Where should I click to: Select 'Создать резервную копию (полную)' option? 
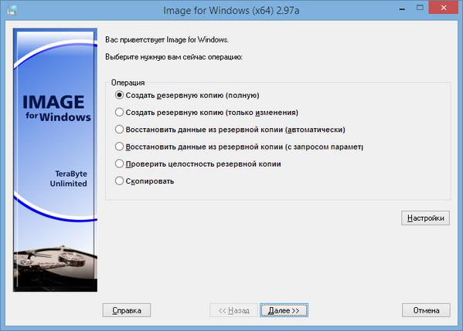coord(187,95)
